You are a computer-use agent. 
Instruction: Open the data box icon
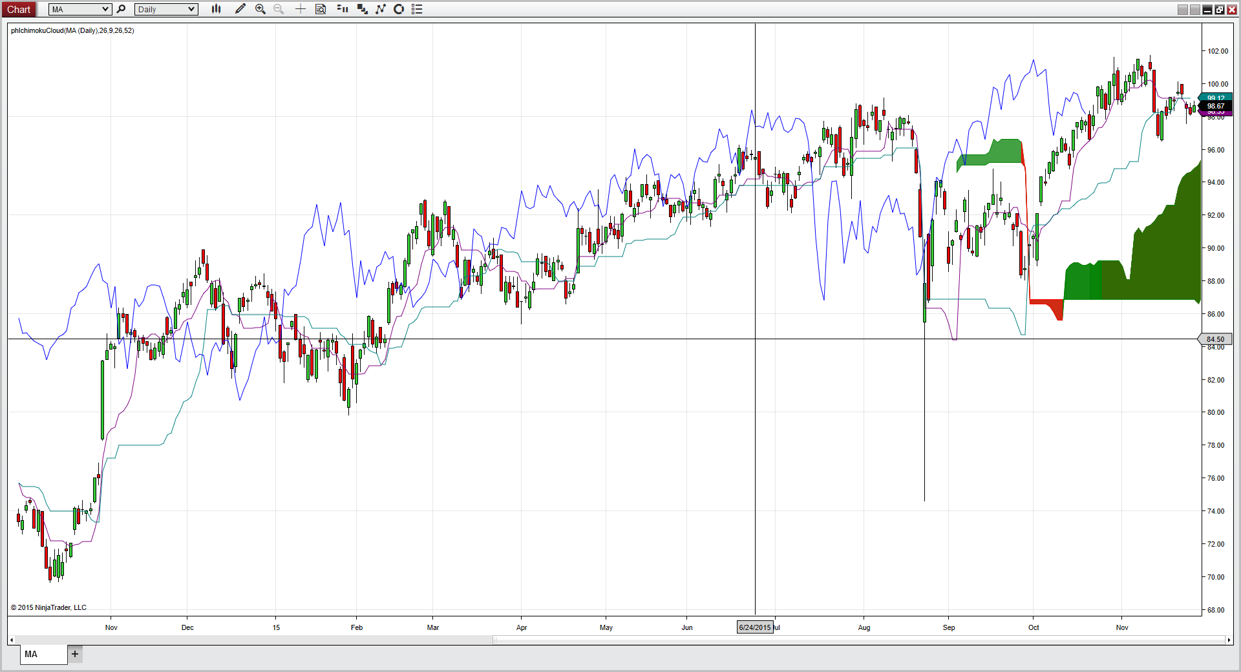click(321, 9)
